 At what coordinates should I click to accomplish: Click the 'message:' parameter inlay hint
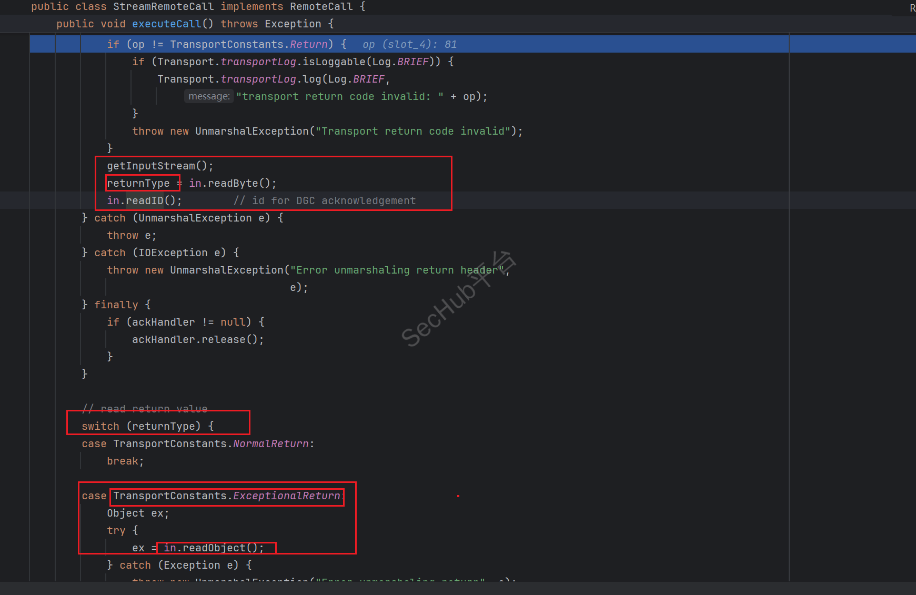click(209, 96)
